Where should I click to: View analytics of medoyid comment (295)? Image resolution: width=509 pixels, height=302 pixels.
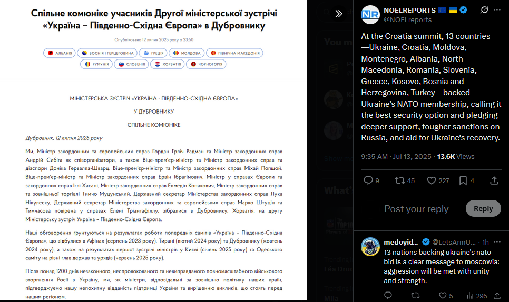coord(476,296)
